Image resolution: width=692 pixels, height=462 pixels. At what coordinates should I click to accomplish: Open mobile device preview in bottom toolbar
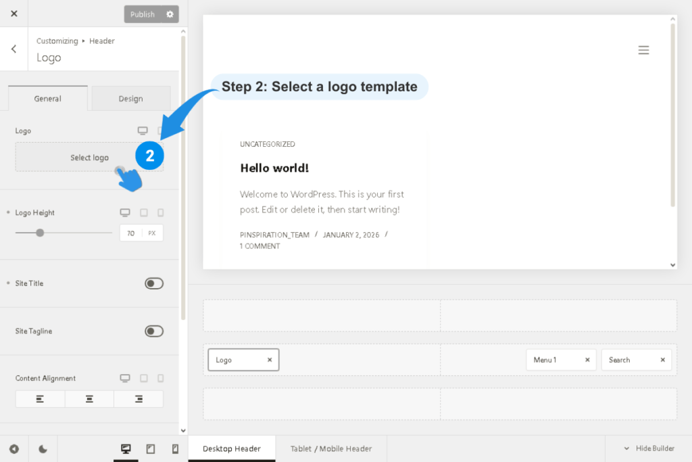174,448
